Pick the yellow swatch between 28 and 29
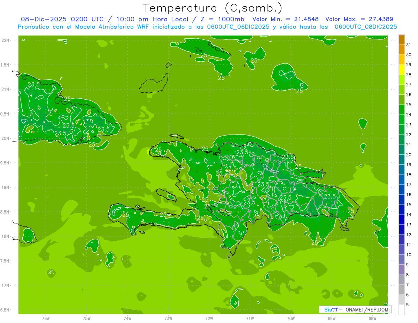The height and width of the screenshot is (323, 418). (x=402, y=70)
